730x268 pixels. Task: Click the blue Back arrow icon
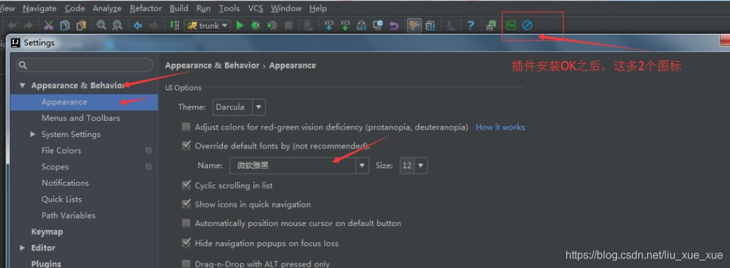click(138, 26)
